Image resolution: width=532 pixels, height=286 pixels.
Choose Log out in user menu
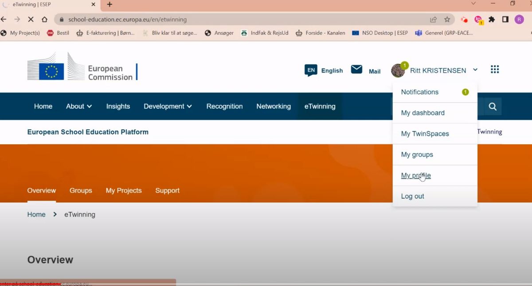click(x=412, y=196)
